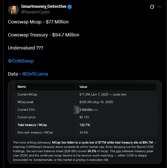Open the Smartmoney_Detective profile picture
The image size is (167, 168).
[x=13, y=9]
